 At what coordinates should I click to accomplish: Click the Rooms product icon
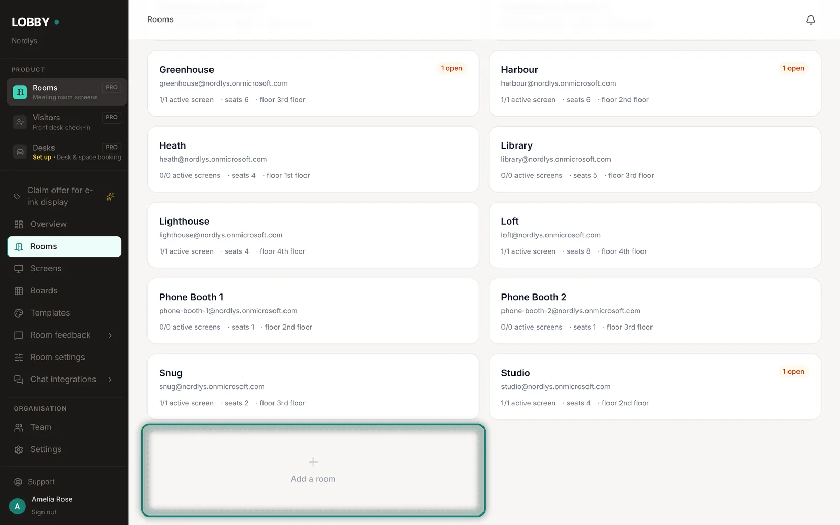coord(20,92)
